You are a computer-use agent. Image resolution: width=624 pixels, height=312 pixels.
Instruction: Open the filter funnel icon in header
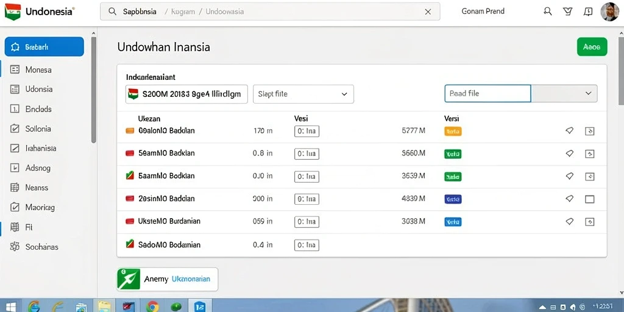(568, 12)
